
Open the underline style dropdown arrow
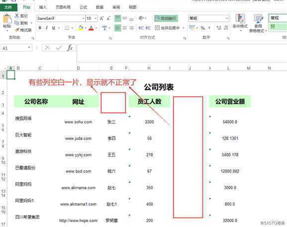click(x=59, y=28)
